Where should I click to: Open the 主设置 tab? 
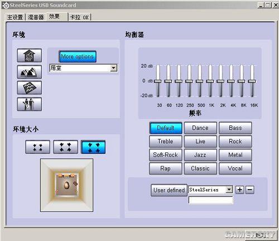pos(15,17)
